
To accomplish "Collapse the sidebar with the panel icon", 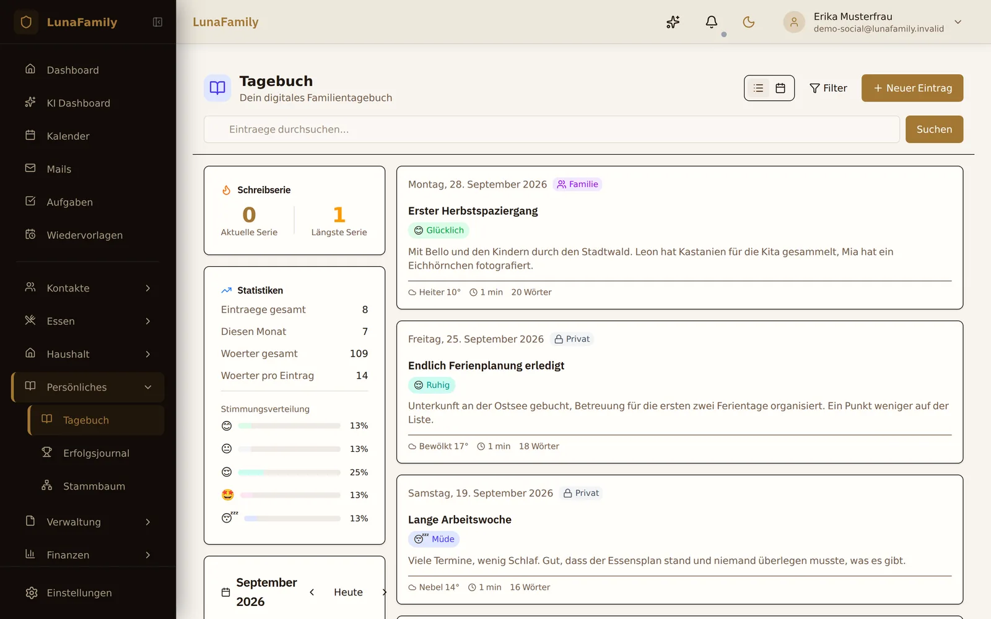I will tap(157, 22).
